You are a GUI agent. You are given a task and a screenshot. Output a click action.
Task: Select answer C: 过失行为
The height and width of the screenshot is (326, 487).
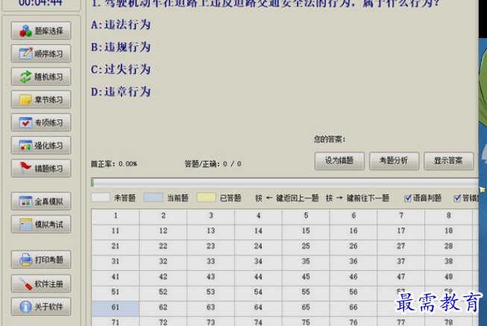click(121, 69)
